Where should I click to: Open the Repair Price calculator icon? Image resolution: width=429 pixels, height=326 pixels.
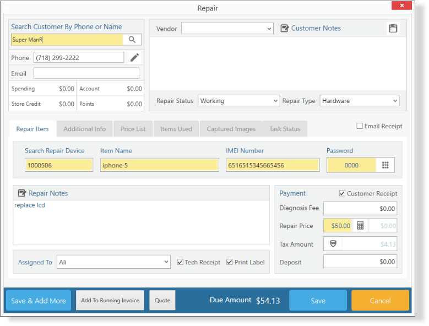[360, 226]
